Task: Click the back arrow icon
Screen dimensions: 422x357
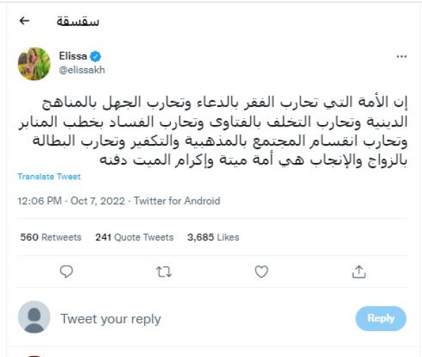Action: 25,20
